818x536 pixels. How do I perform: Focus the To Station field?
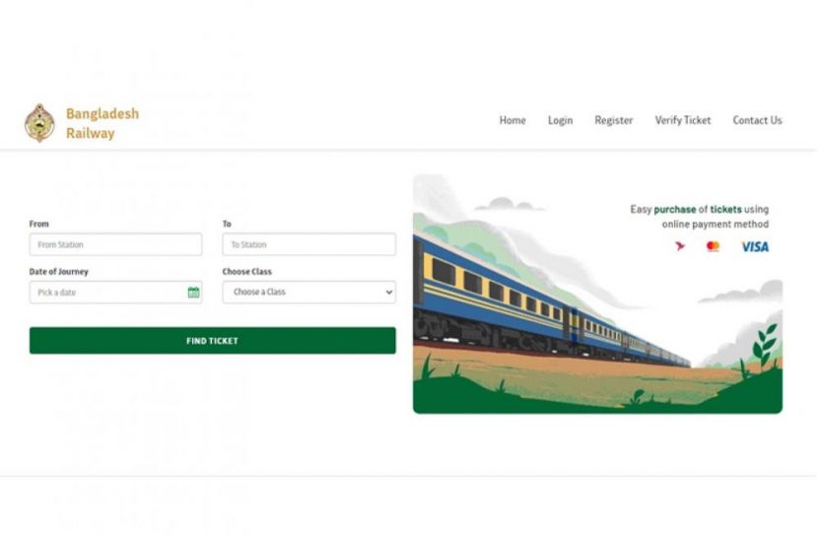(308, 244)
